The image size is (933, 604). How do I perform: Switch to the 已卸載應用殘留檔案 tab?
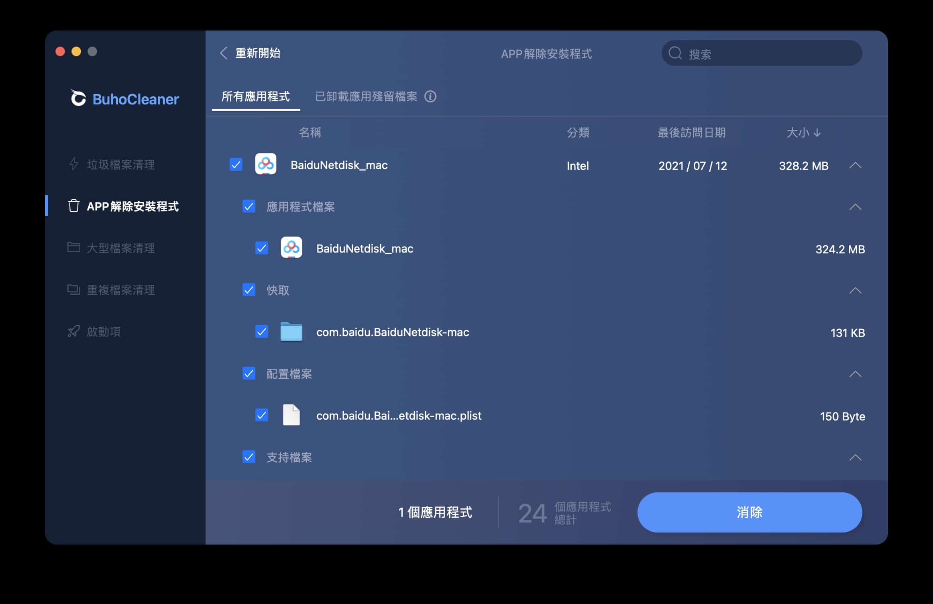coord(366,96)
